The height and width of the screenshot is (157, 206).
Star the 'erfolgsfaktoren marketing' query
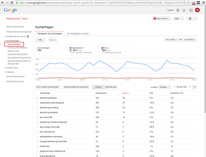[x=37, y=137]
